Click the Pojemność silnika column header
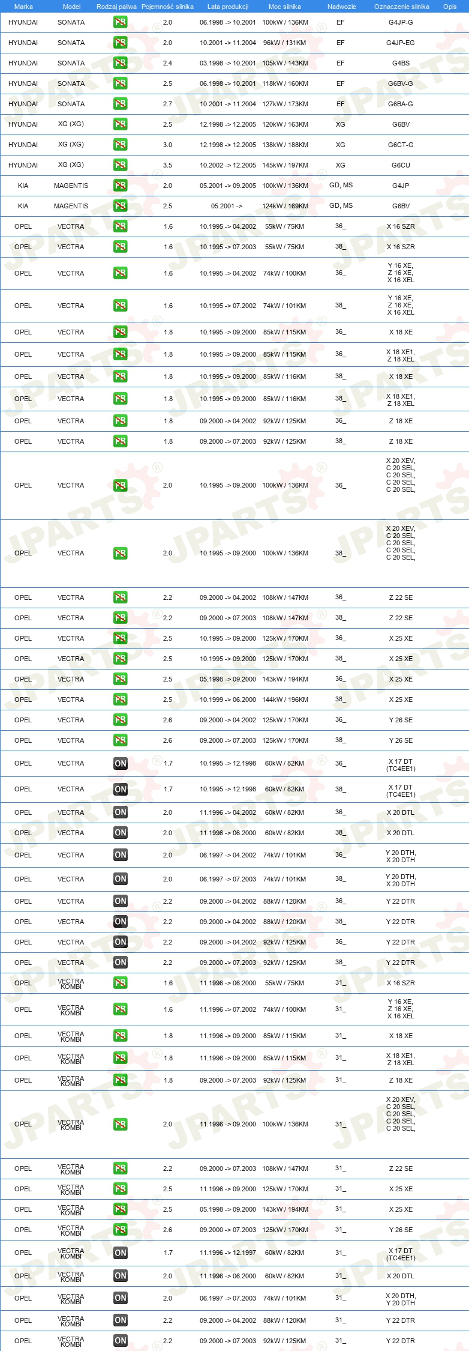 [x=167, y=7]
